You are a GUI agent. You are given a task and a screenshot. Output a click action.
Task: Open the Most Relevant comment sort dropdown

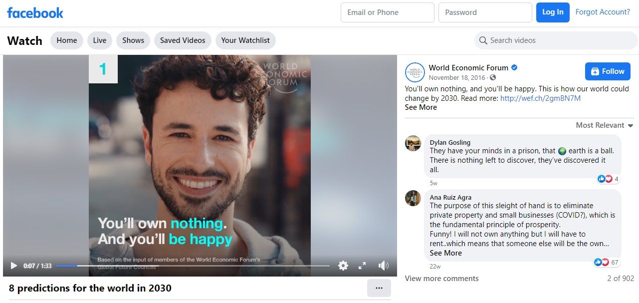605,125
